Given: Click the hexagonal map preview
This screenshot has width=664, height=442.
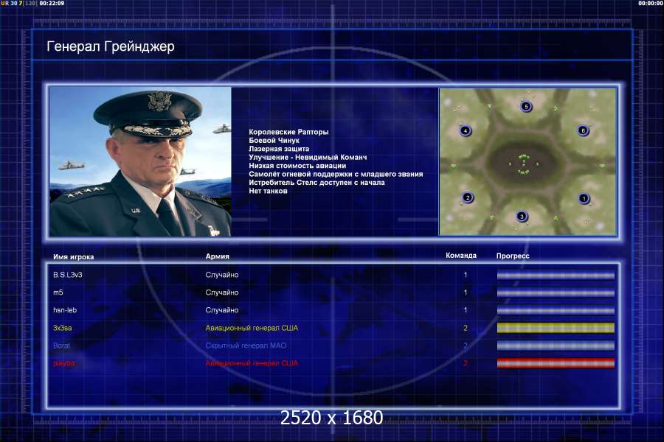Looking at the screenshot, I should pyautogui.click(x=528, y=161).
